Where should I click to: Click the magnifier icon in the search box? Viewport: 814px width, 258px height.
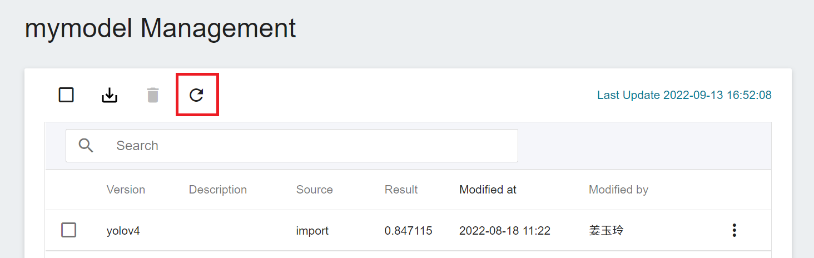coord(86,146)
